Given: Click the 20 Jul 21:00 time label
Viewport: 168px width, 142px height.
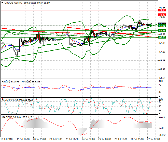Looking at the screenshot, I should (x=56, y=139).
